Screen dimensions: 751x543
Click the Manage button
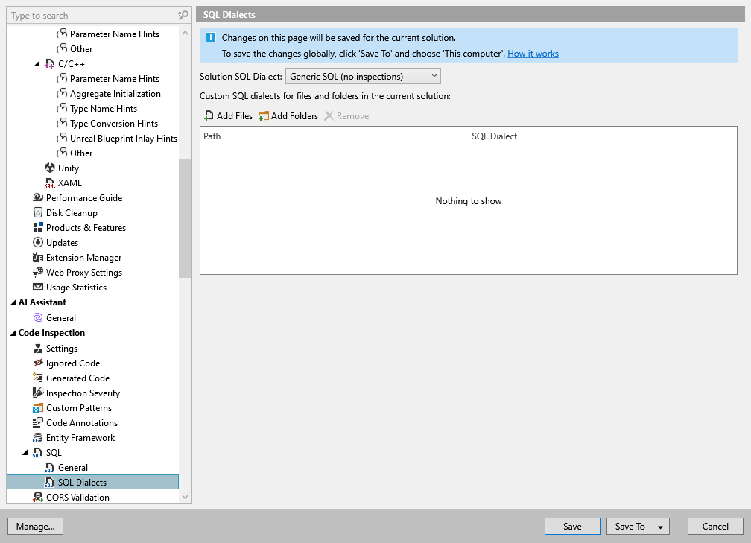pyautogui.click(x=35, y=526)
